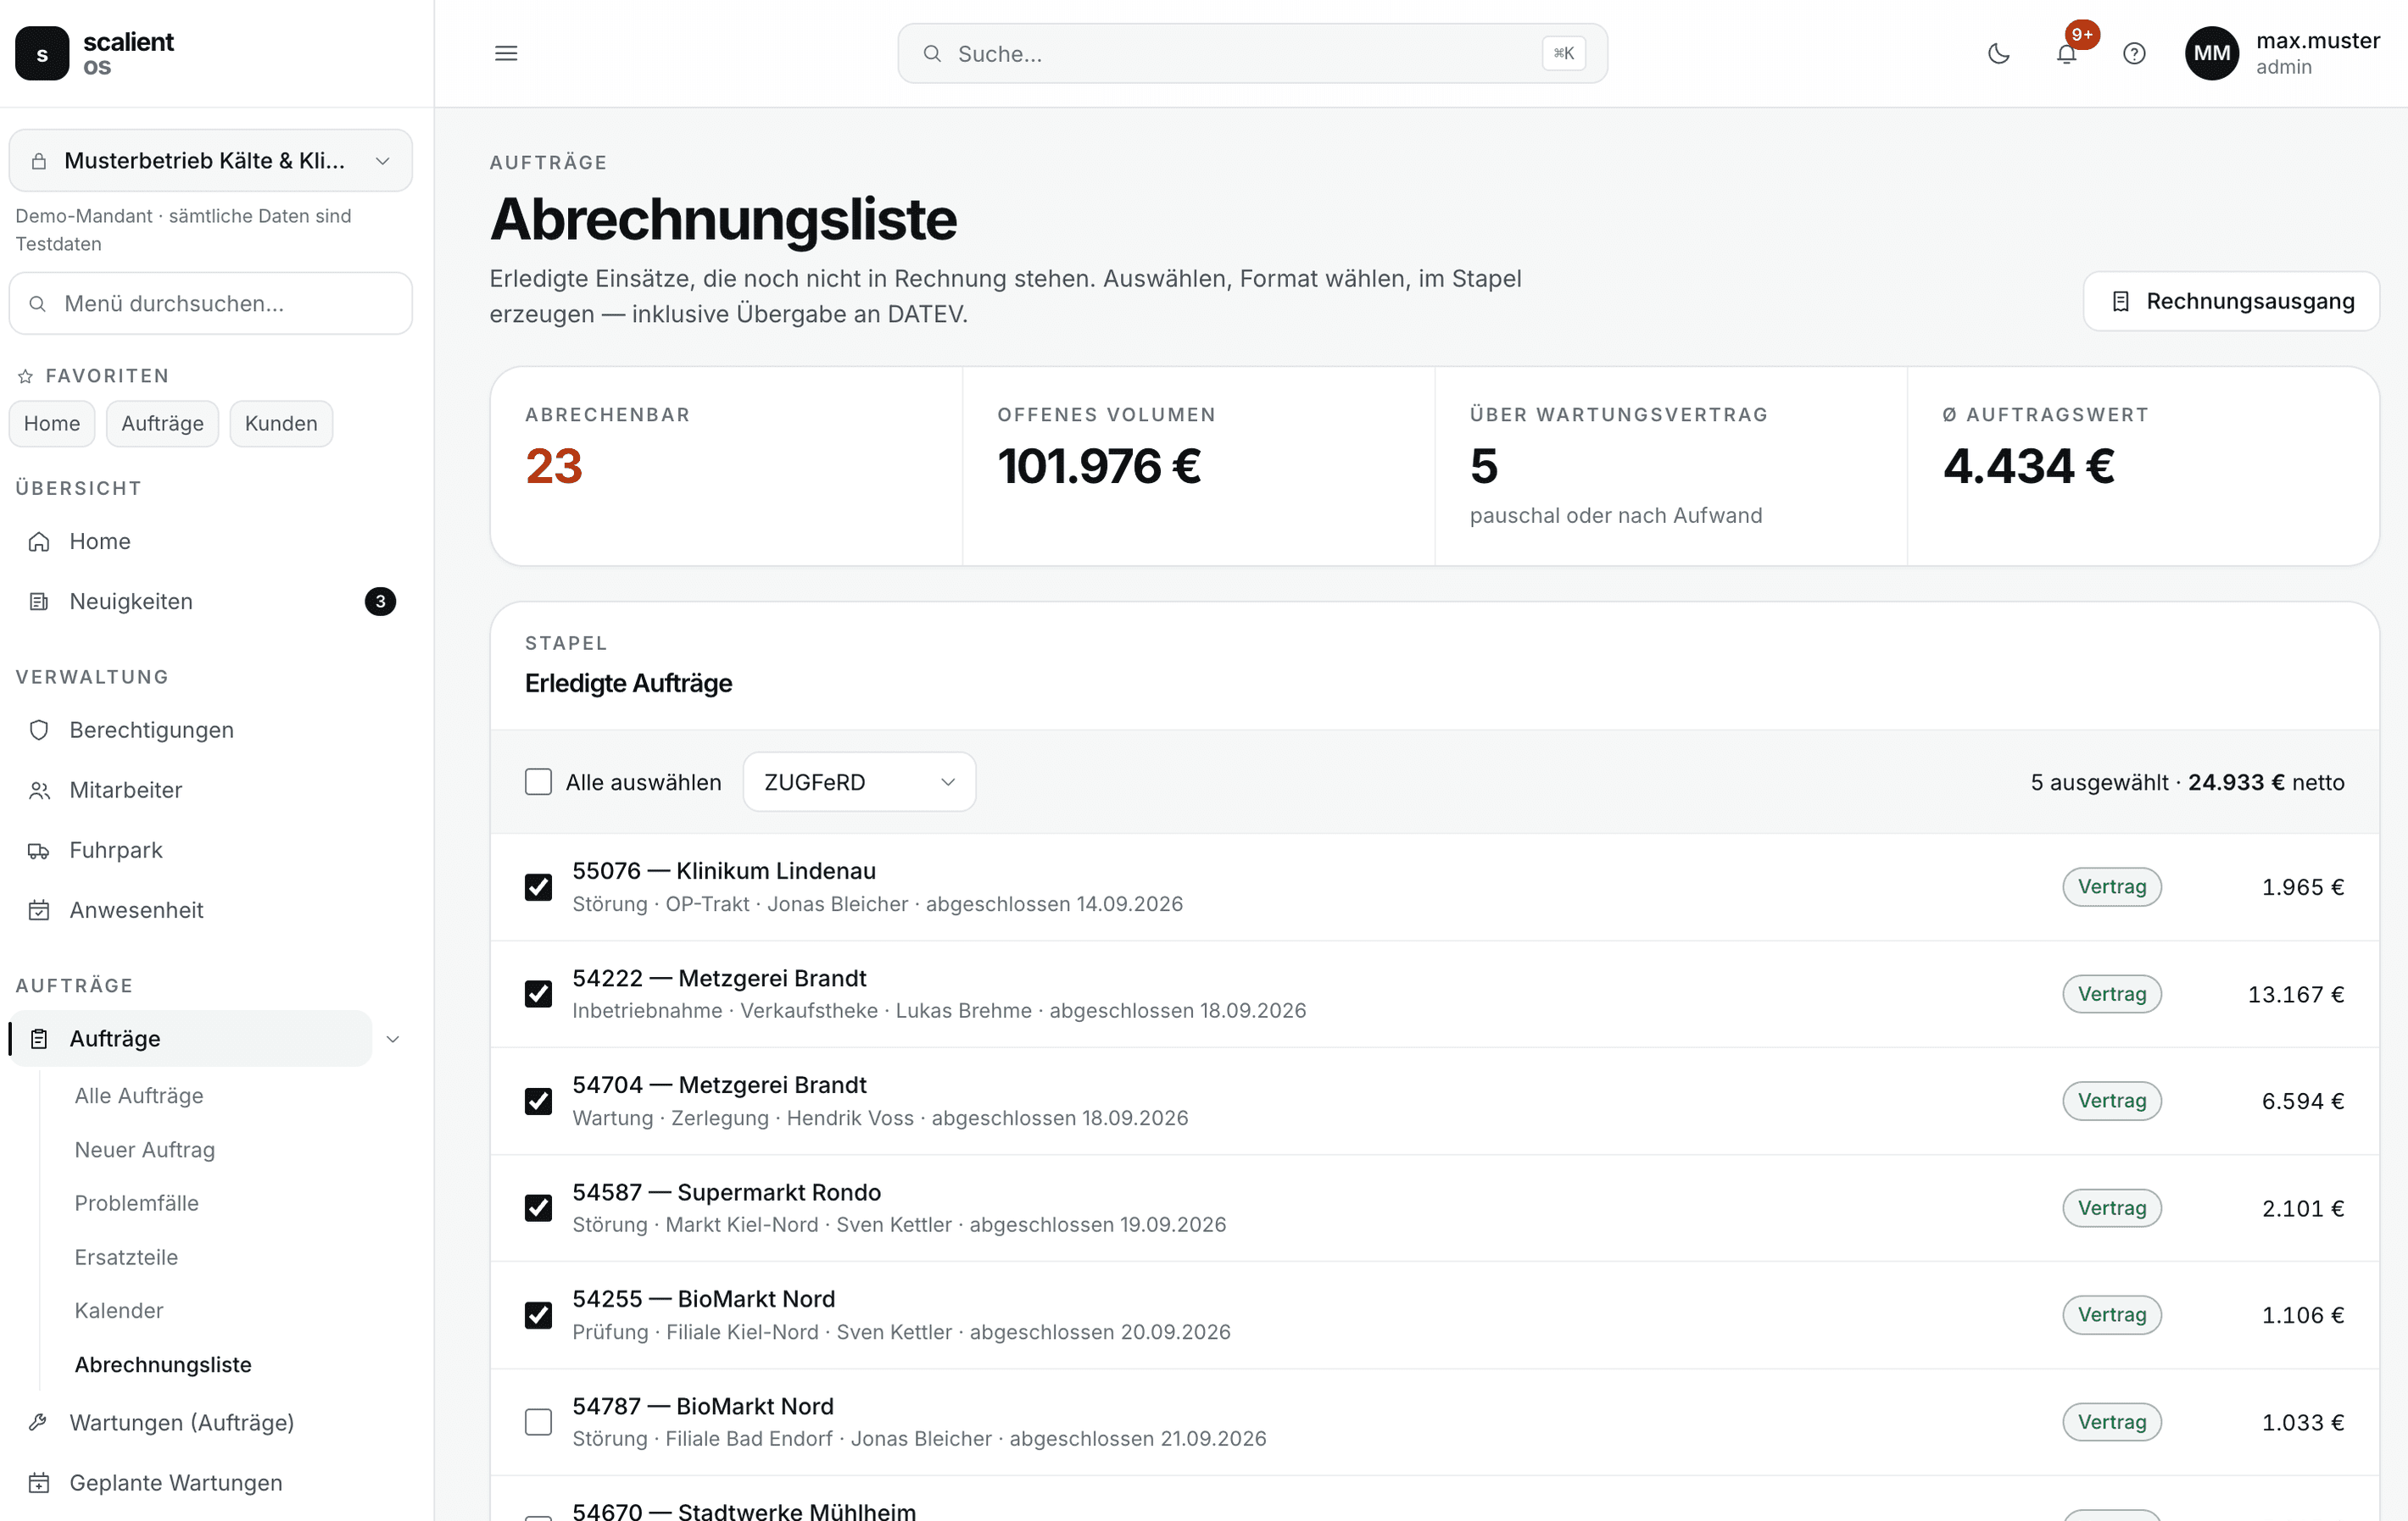Uncheck order 54255 BioMarkt Nord
2408x1521 pixels.
tap(538, 1314)
